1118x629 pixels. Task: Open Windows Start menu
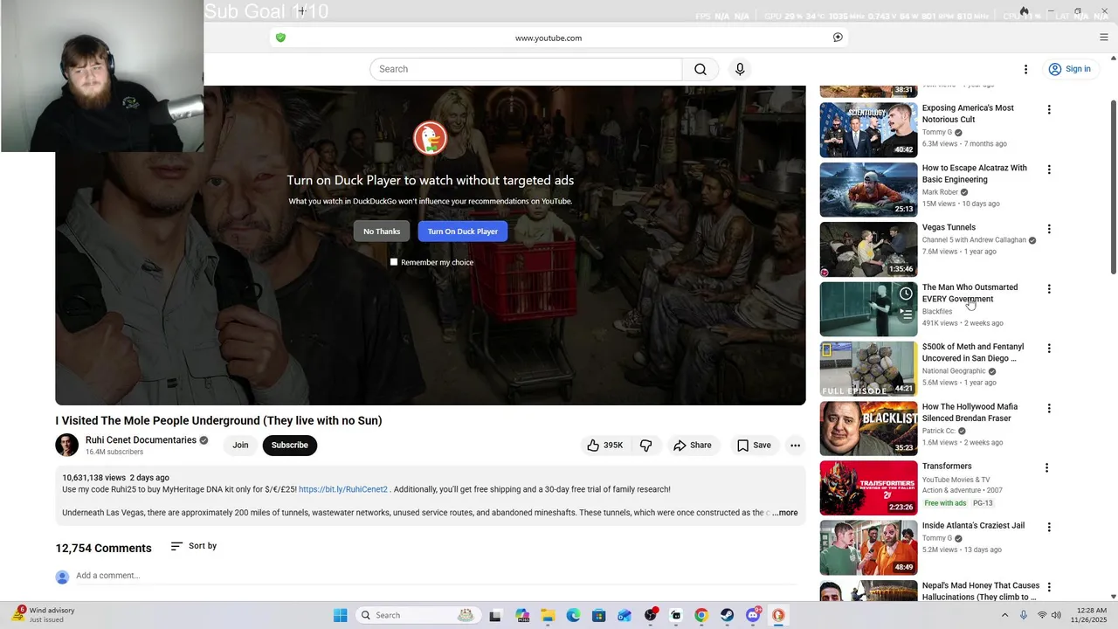[340, 615]
